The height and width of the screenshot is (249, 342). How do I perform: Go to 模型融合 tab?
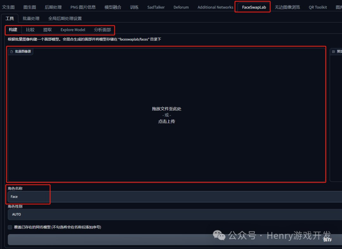113,7
